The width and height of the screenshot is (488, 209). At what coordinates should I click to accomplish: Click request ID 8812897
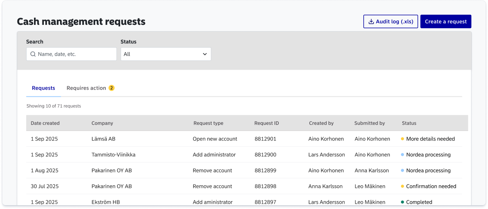(266, 202)
